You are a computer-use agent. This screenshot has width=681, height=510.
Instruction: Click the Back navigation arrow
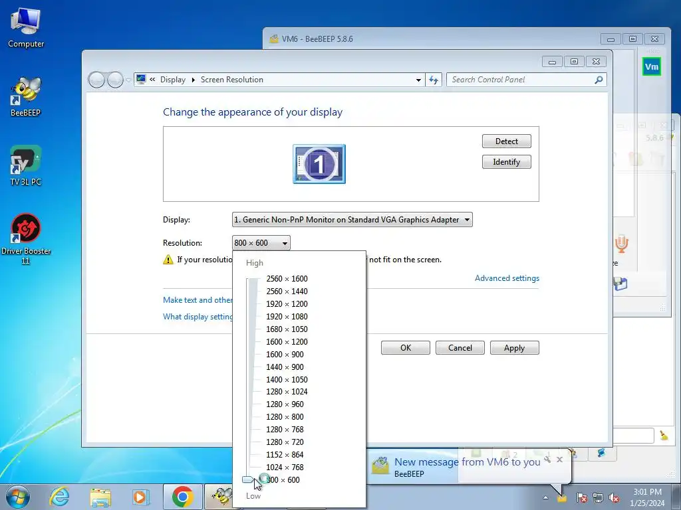(x=96, y=80)
